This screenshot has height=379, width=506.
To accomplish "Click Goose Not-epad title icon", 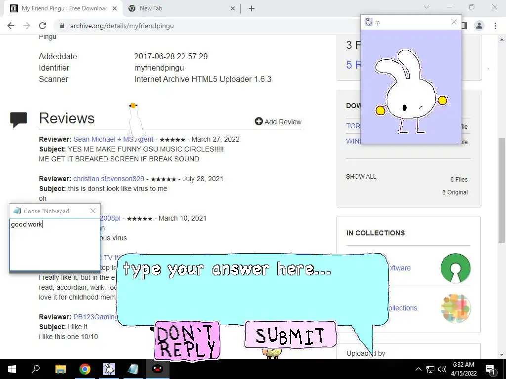I will [17, 211].
